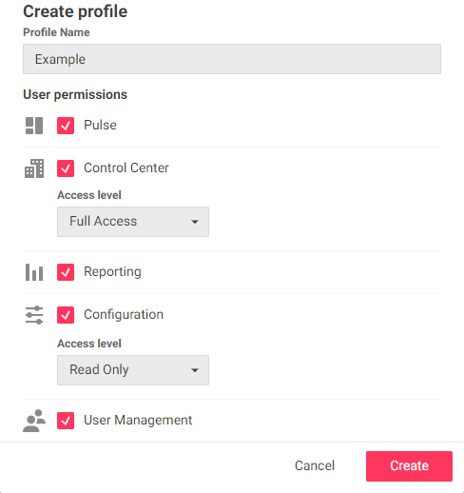
Task: Click the Full Access dropdown arrow
Action: (195, 222)
